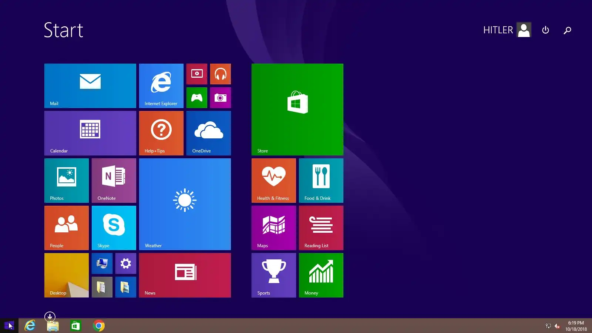Open PC Settings gear tile
This screenshot has height=333, width=592.
click(126, 263)
